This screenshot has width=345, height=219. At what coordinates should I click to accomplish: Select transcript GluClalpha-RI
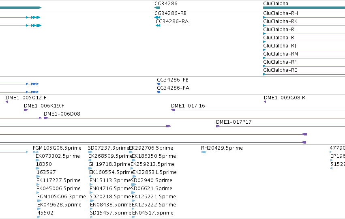coord(279,38)
